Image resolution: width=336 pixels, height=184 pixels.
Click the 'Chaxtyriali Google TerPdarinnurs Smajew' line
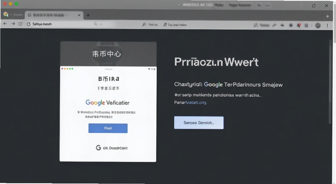tap(228, 84)
